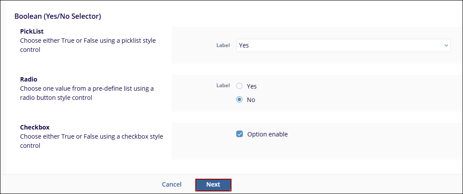Click the "Option enable" label text

[x=267, y=134]
